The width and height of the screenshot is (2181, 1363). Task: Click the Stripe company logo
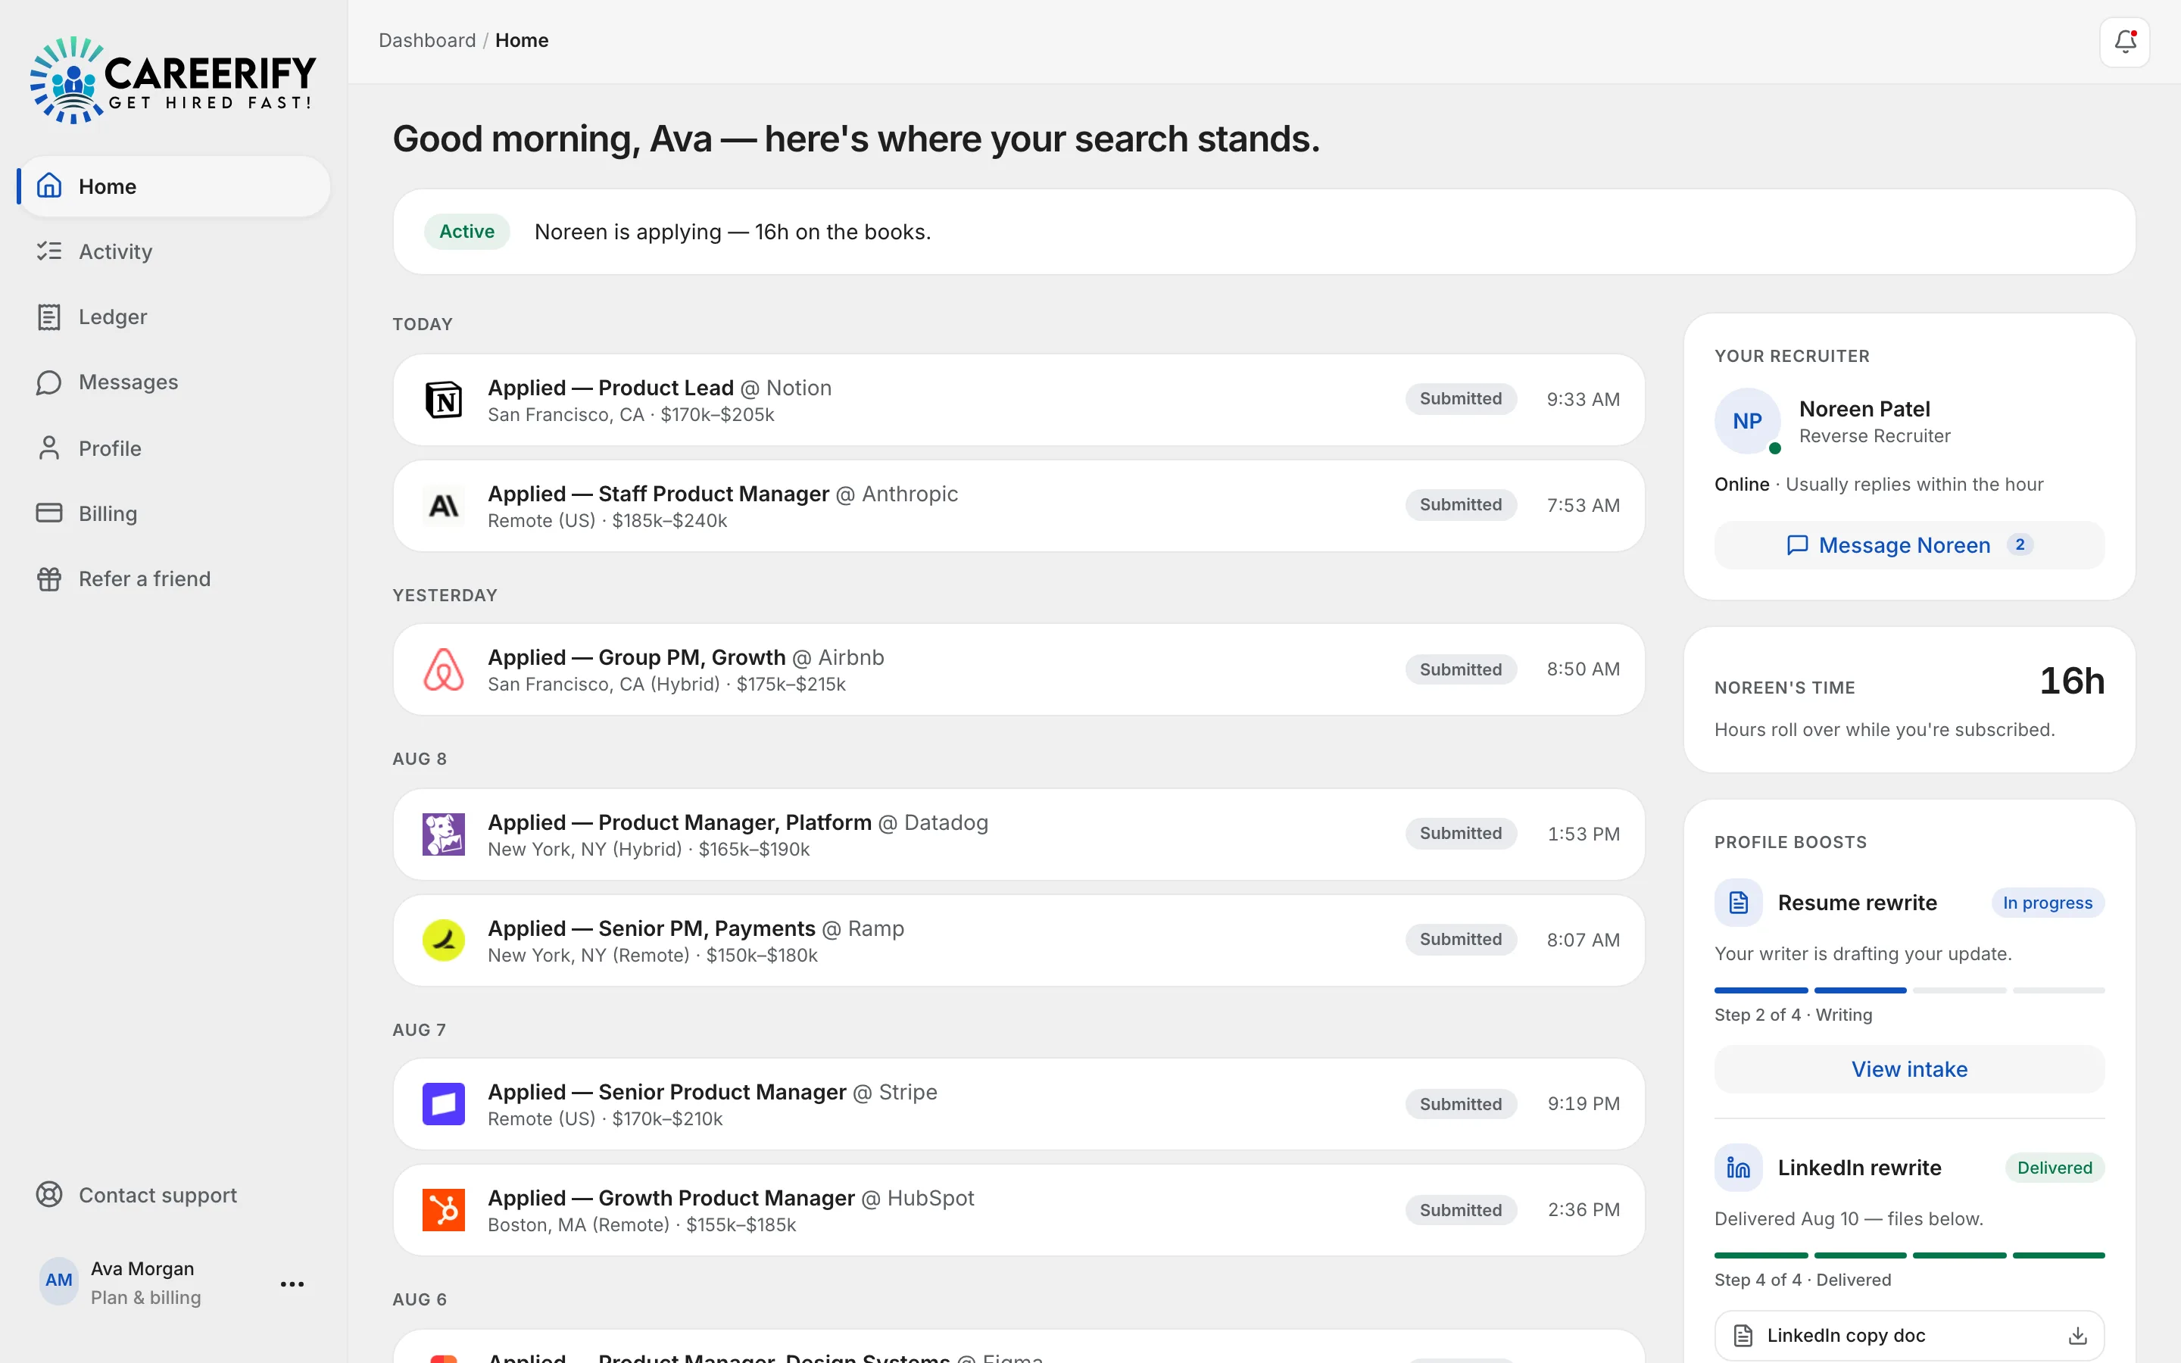coord(444,1104)
